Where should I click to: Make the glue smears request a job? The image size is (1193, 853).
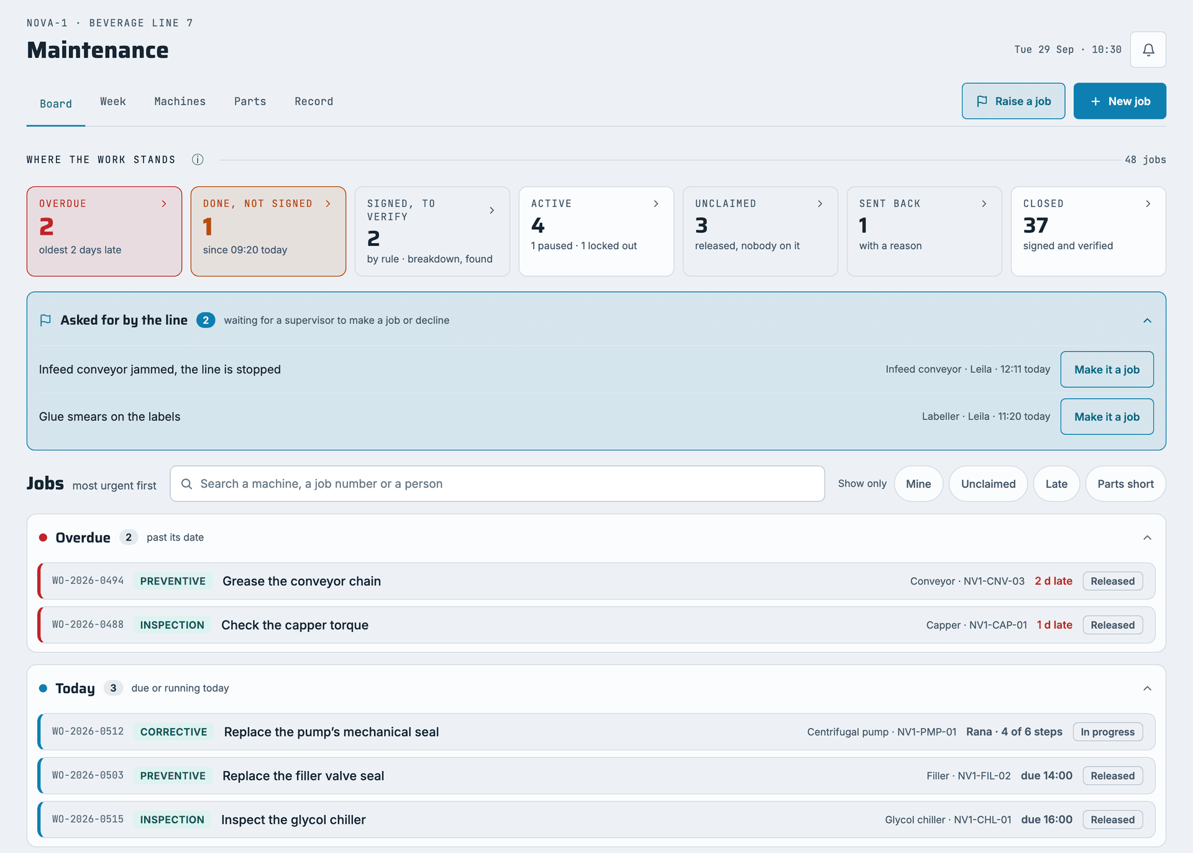coord(1107,417)
